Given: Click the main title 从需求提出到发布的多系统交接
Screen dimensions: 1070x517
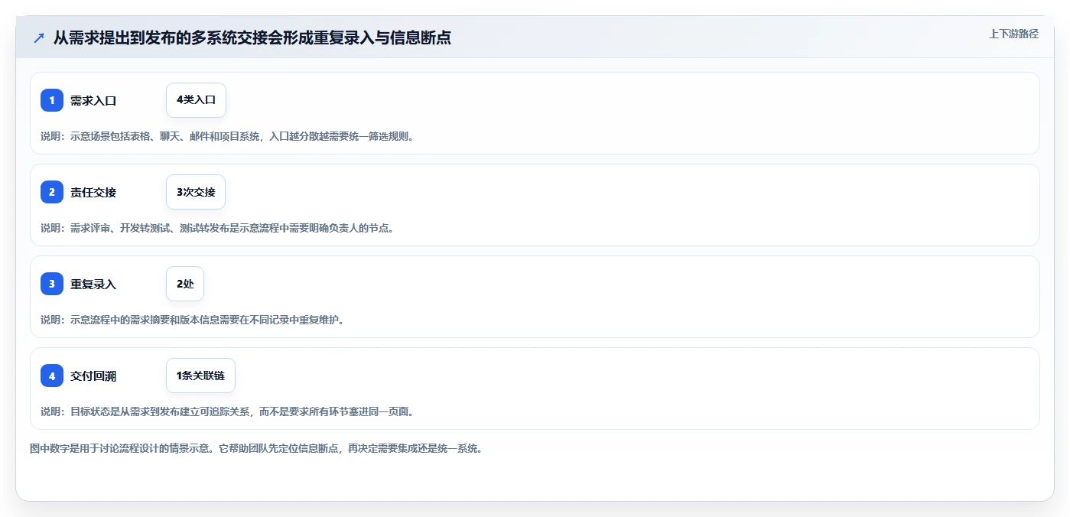Looking at the screenshot, I should tap(252, 37).
